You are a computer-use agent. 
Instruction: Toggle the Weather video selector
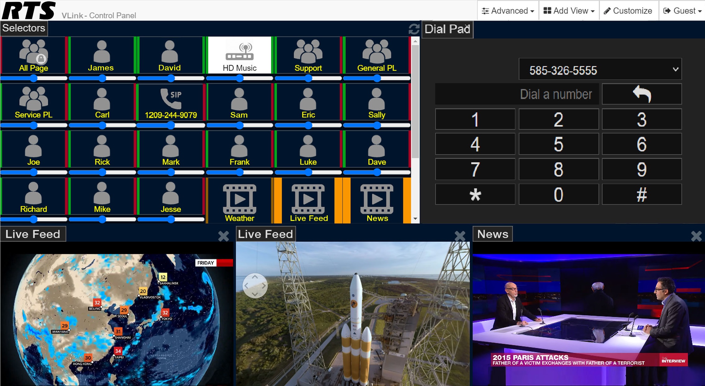click(239, 201)
